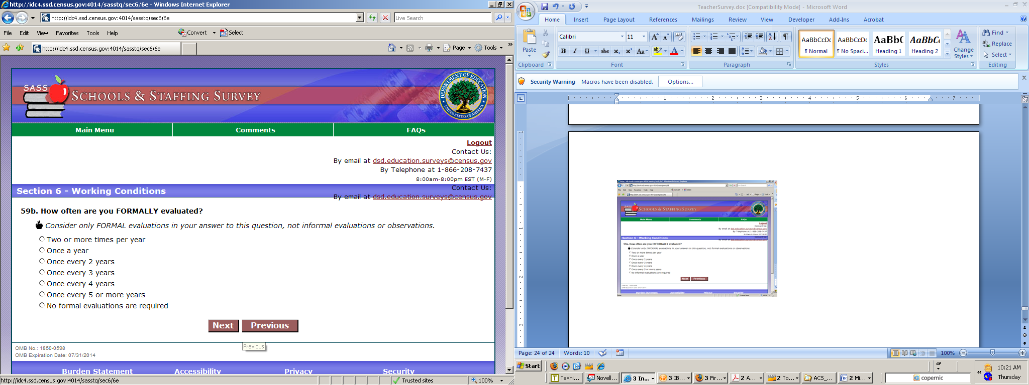
Task: Open the FAQs link in the green bar
Action: pyautogui.click(x=416, y=130)
